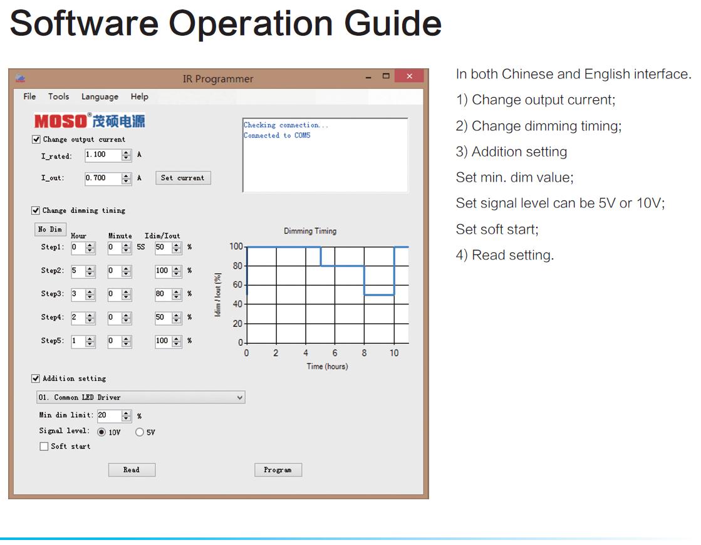Click the Program button
The image size is (701, 545).
pos(278,470)
